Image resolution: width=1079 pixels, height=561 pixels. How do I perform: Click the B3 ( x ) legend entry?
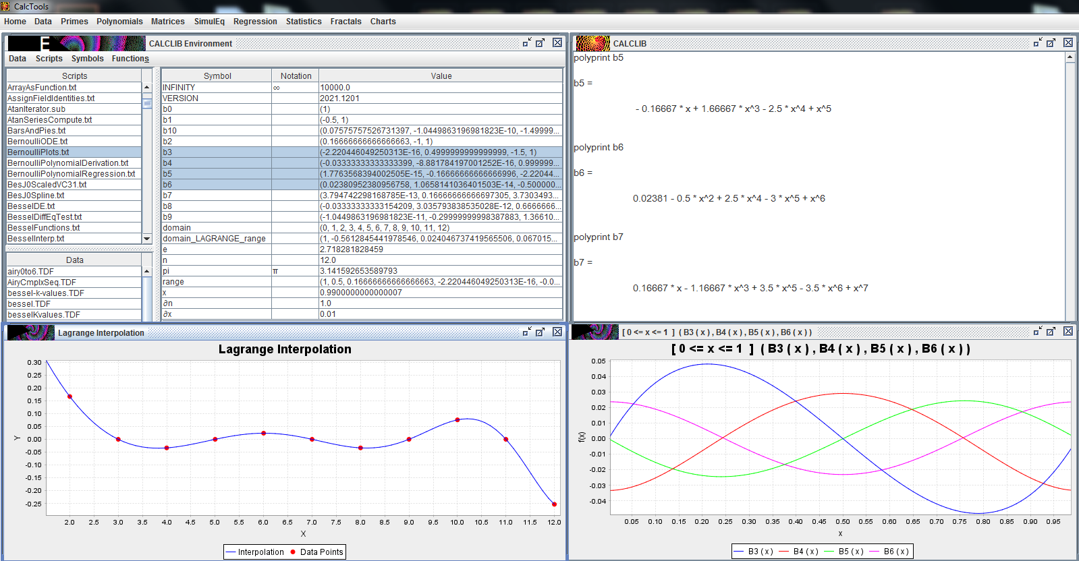(x=754, y=552)
